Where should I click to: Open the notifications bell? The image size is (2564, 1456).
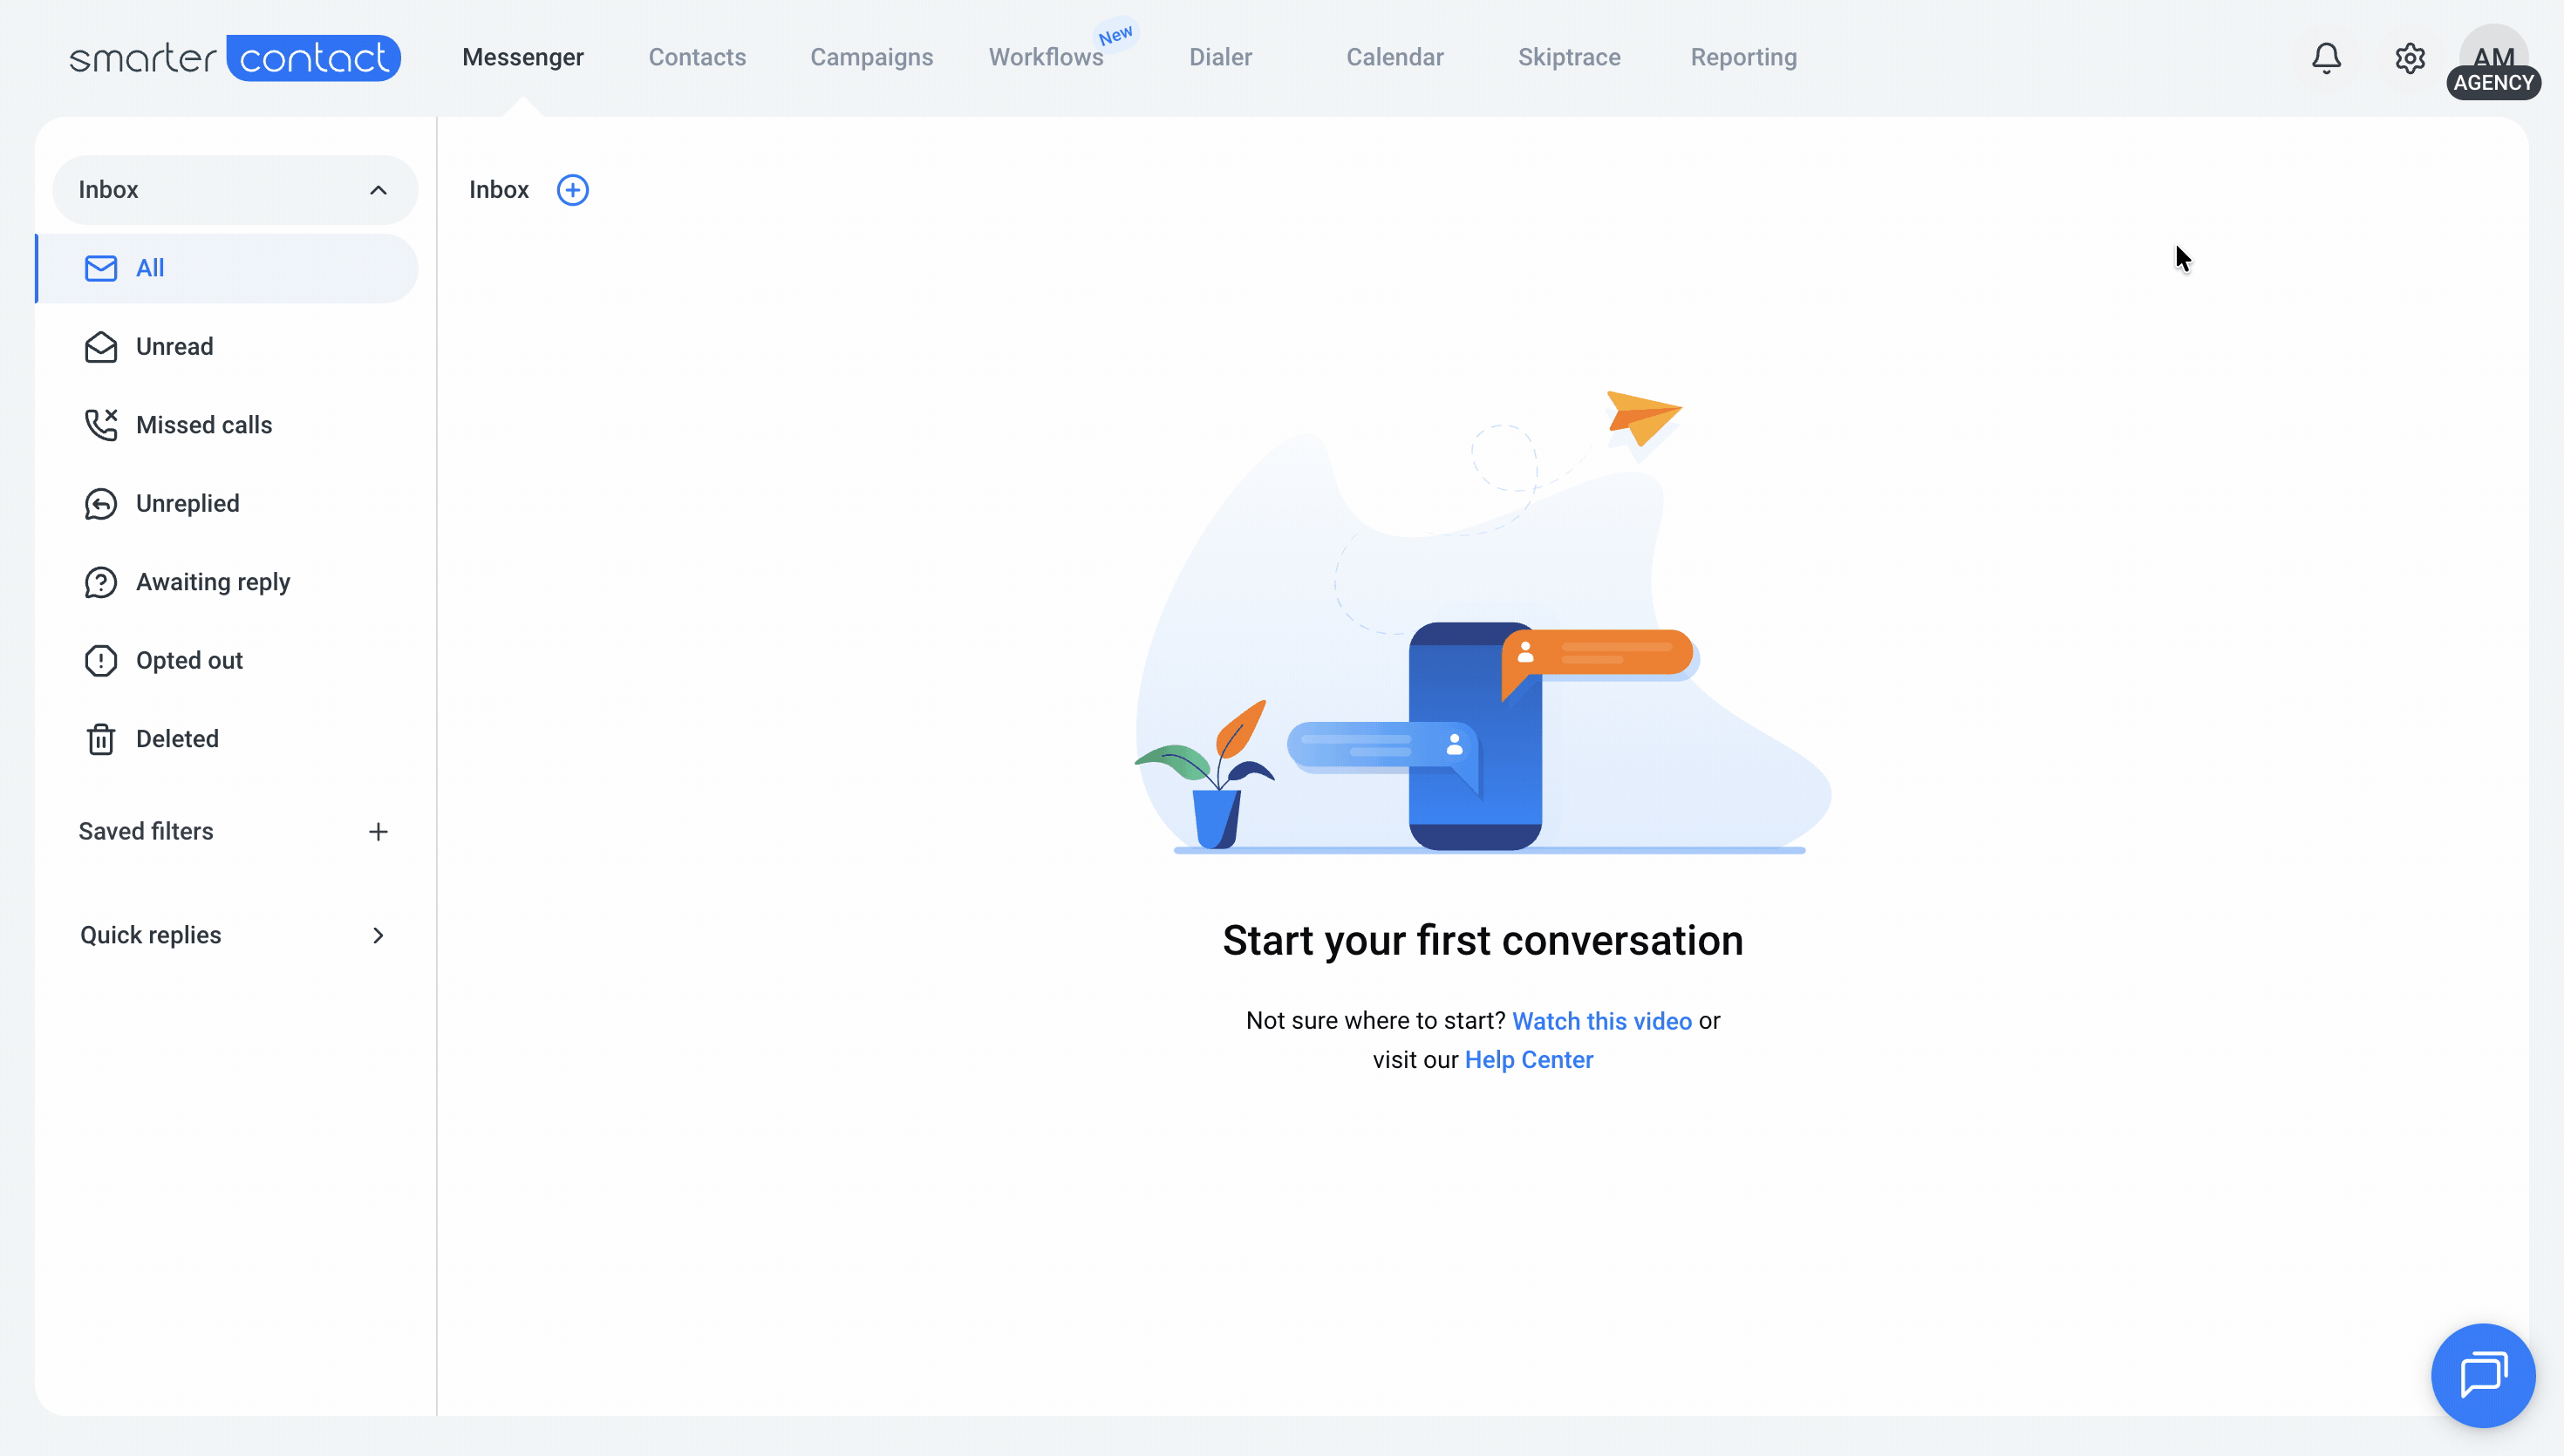coord(2326,58)
